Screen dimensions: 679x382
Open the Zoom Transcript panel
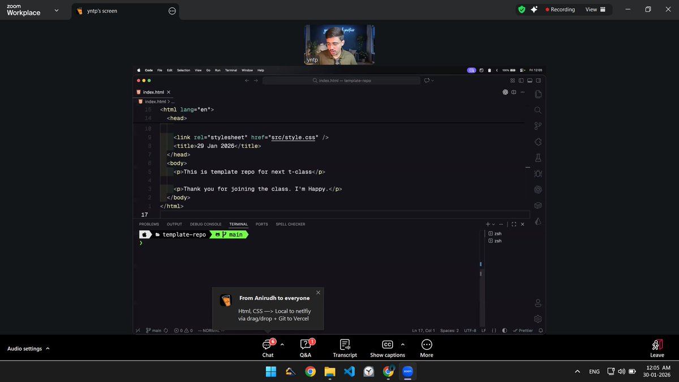[x=345, y=348]
